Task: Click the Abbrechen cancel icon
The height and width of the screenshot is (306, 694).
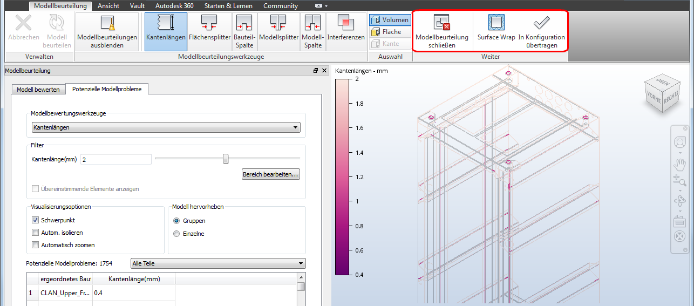Action: point(23,23)
